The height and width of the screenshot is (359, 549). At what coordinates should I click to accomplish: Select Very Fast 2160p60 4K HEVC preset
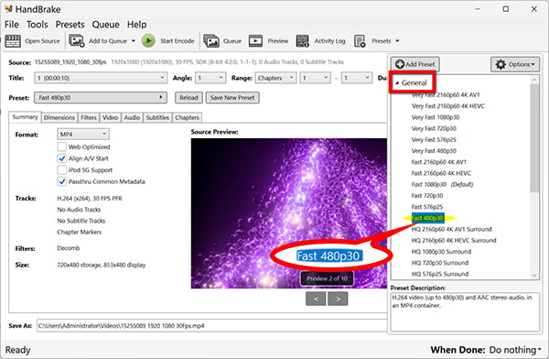click(x=447, y=106)
